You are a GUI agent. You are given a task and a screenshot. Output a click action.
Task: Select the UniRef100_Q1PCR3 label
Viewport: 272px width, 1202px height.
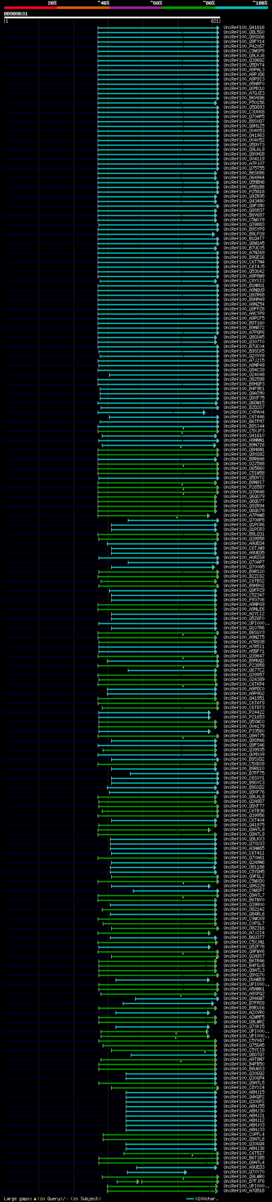(x=244, y=530)
